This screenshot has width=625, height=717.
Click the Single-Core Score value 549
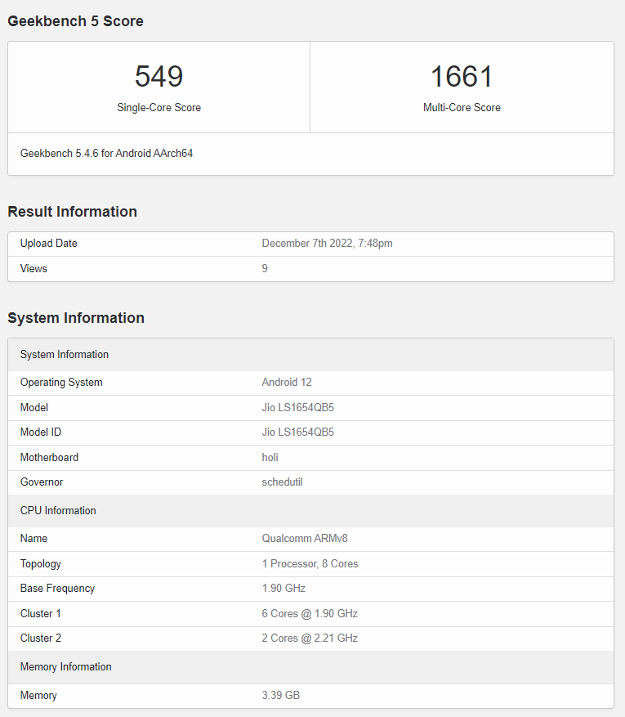click(158, 77)
